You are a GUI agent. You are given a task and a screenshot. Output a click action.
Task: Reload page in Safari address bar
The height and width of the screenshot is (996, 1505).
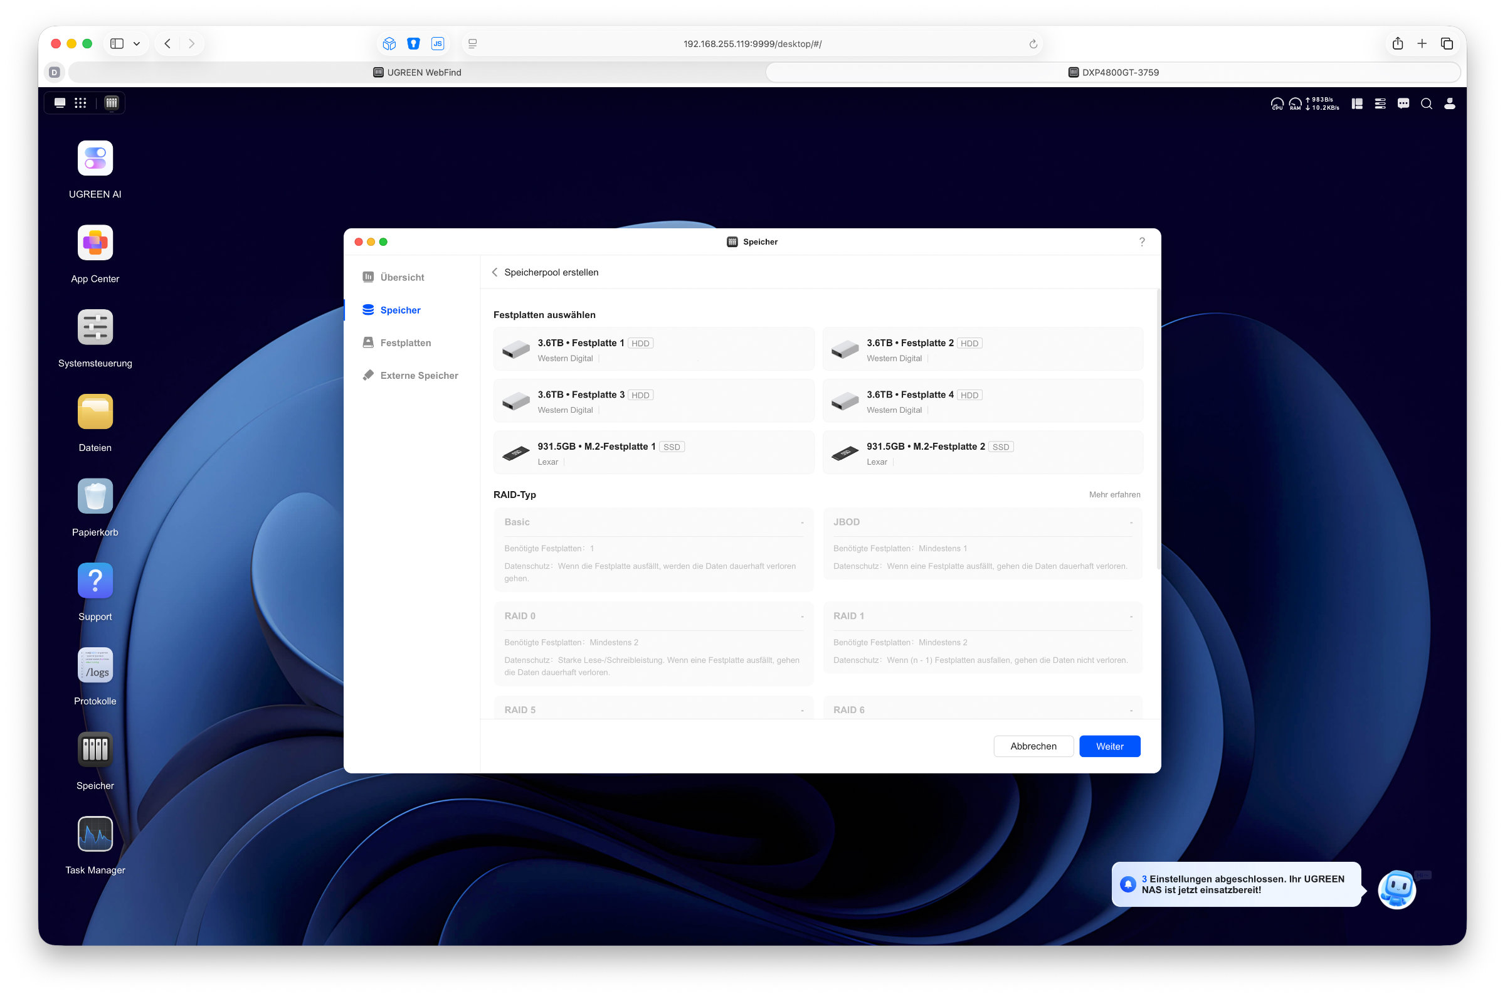(x=1033, y=44)
